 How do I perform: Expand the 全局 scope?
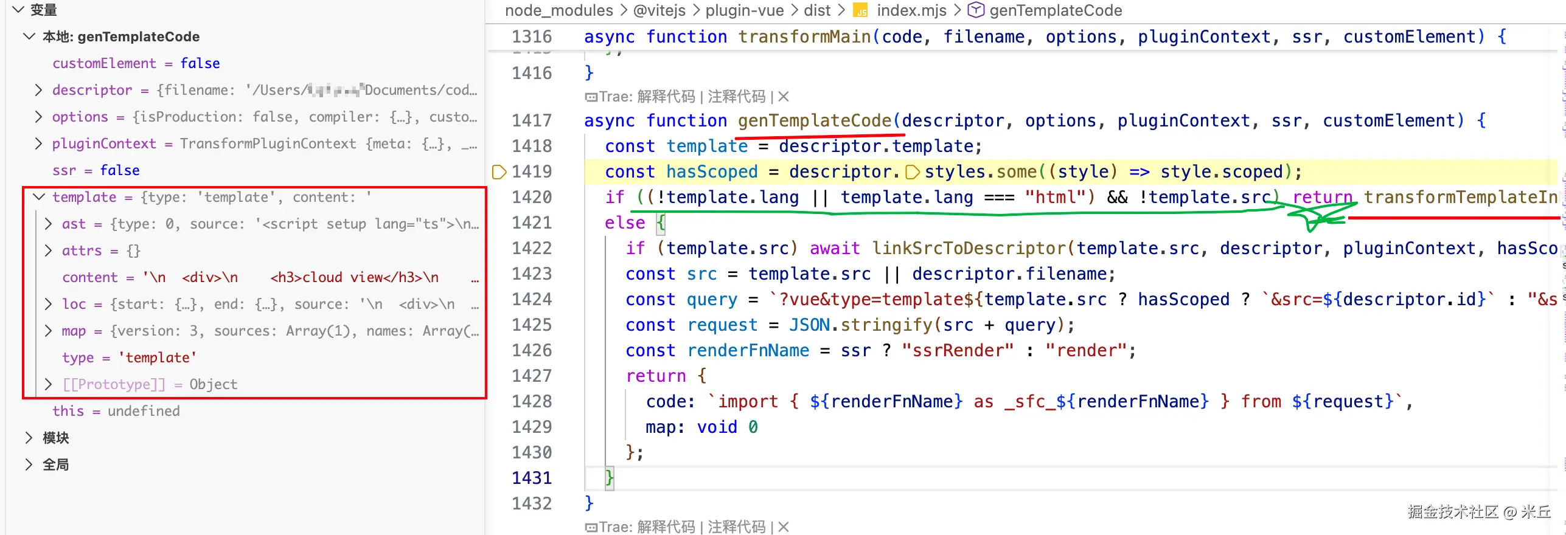tap(29, 464)
